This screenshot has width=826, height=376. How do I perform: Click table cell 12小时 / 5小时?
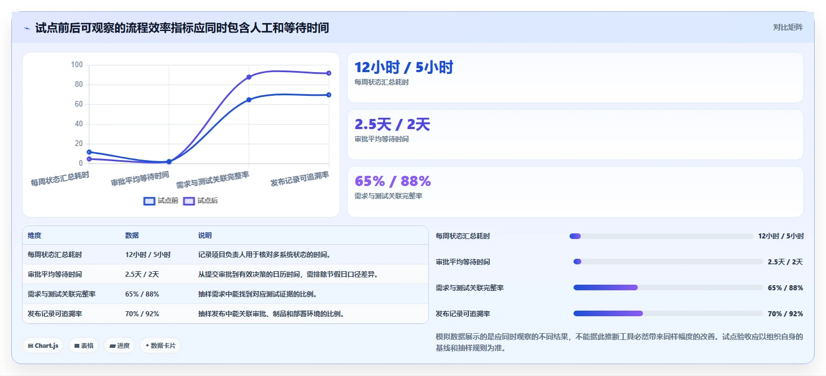(147, 255)
